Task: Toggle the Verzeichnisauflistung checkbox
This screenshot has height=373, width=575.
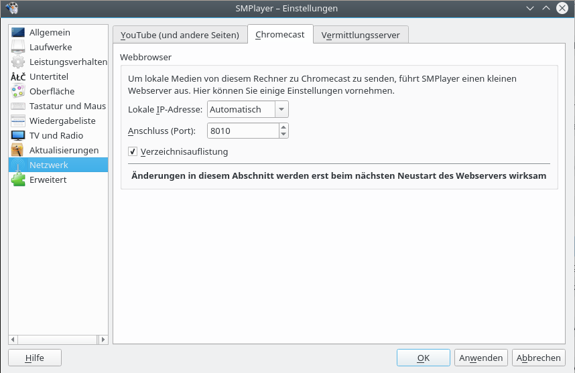Action: pos(133,152)
